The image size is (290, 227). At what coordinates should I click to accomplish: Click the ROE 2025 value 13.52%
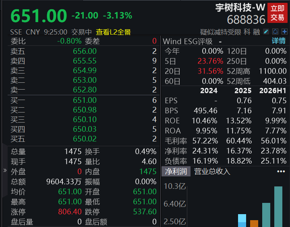click(x=239, y=121)
